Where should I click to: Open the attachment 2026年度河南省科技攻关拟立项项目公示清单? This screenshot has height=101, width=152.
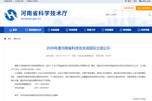pyautogui.click(x=39, y=95)
